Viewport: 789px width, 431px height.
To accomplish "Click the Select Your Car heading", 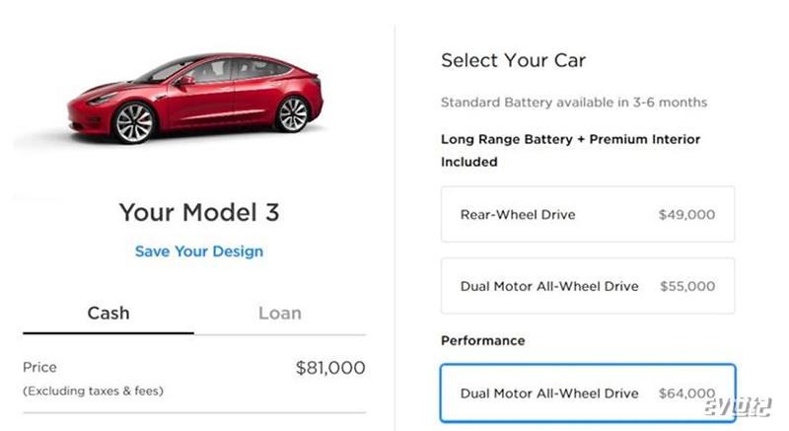I will click(513, 60).
